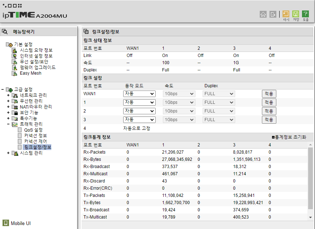
Task: Open 무선 설정/보안 menu item
Action: pyautogui.click(x=34, y=62)
